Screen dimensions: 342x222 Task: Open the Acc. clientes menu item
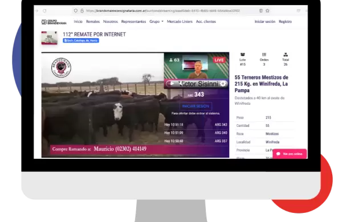coord(206,22)
